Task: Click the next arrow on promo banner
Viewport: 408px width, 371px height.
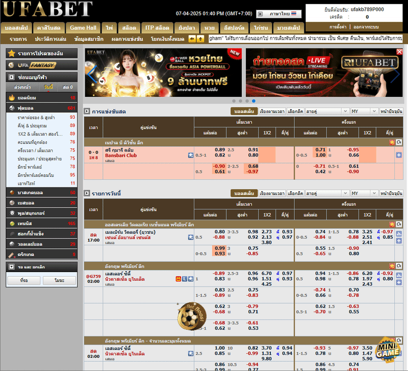Action: (x=397, y=75)
